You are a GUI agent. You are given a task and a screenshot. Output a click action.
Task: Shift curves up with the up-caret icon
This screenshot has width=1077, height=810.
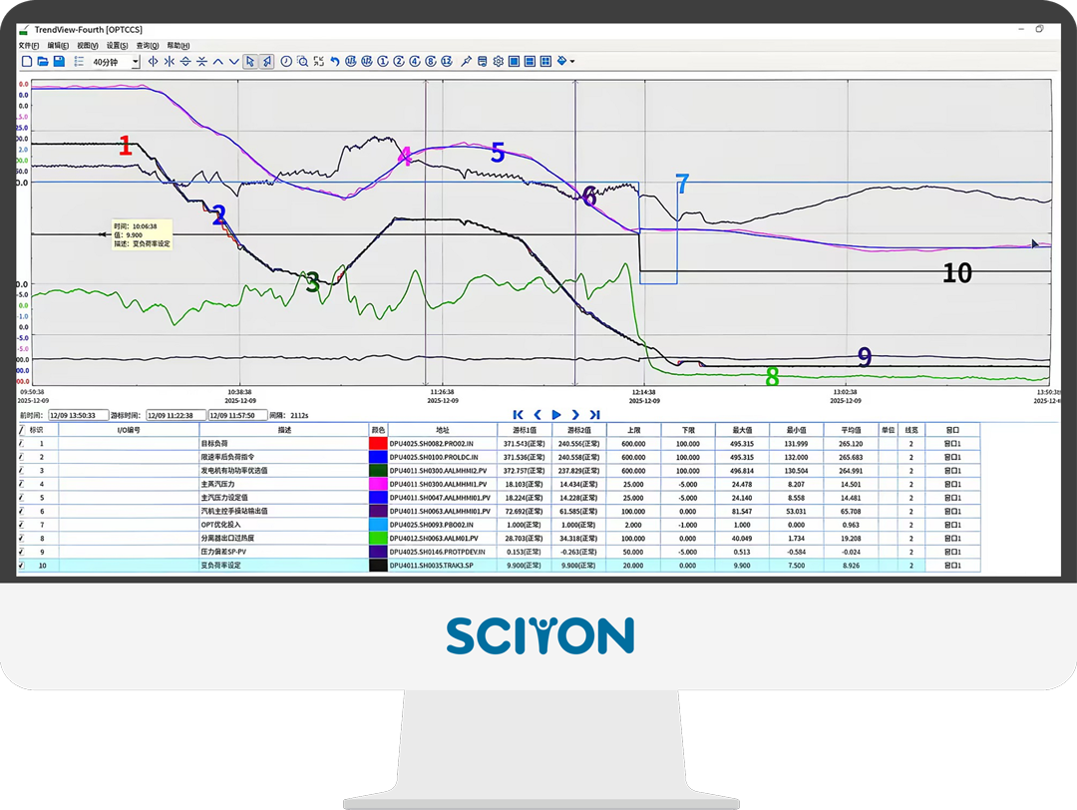217,61
